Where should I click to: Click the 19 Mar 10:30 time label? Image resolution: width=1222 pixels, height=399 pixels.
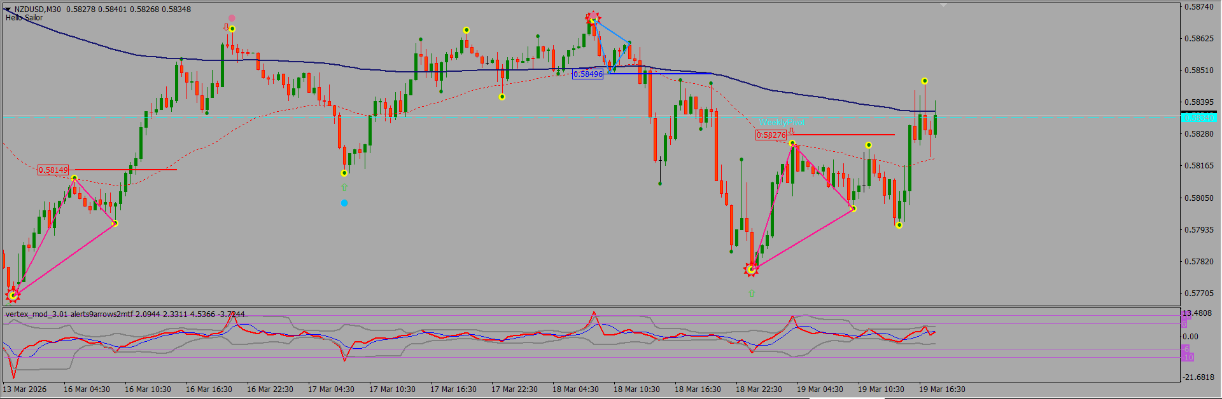pyautogui.click(x=881, y=389)
